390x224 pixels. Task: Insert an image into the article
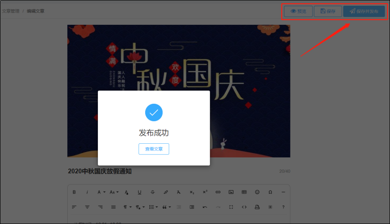(231, 192)
